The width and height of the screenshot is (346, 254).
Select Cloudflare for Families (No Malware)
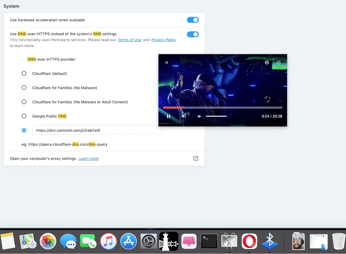24,88
